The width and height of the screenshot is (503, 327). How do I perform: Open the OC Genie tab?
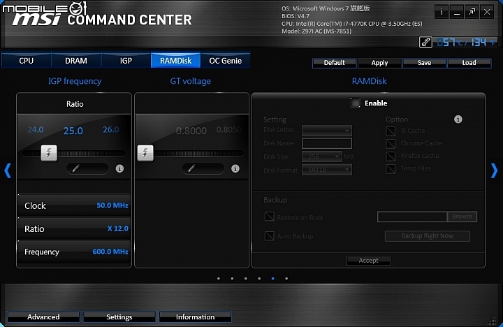225,61
